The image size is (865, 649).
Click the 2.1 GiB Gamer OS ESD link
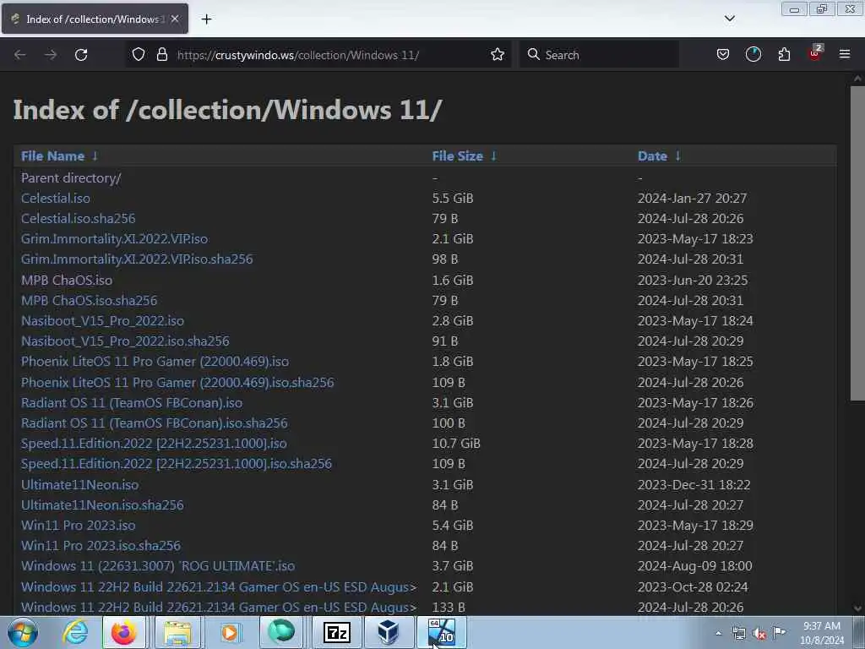point(219,587)
